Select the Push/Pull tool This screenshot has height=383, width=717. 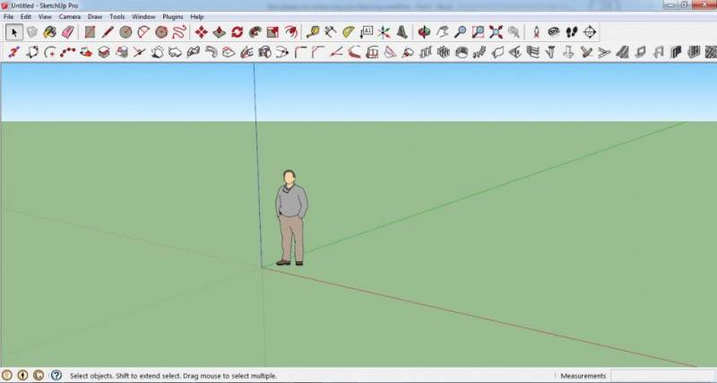point(219,32)
